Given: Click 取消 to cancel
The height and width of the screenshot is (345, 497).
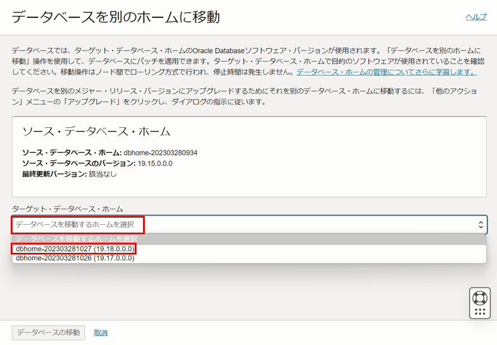Looking at the screenshot, I should [101, 333].
